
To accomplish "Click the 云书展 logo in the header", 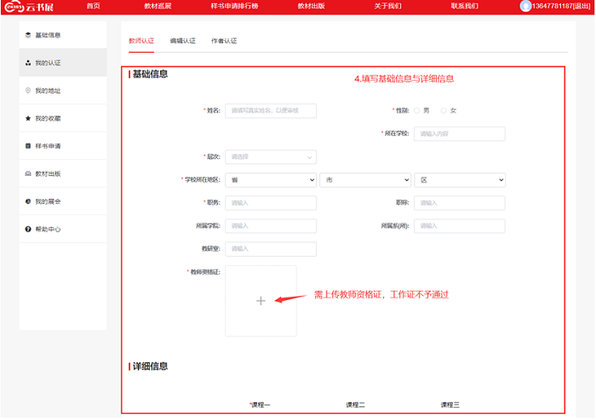I will click(27, 7).
